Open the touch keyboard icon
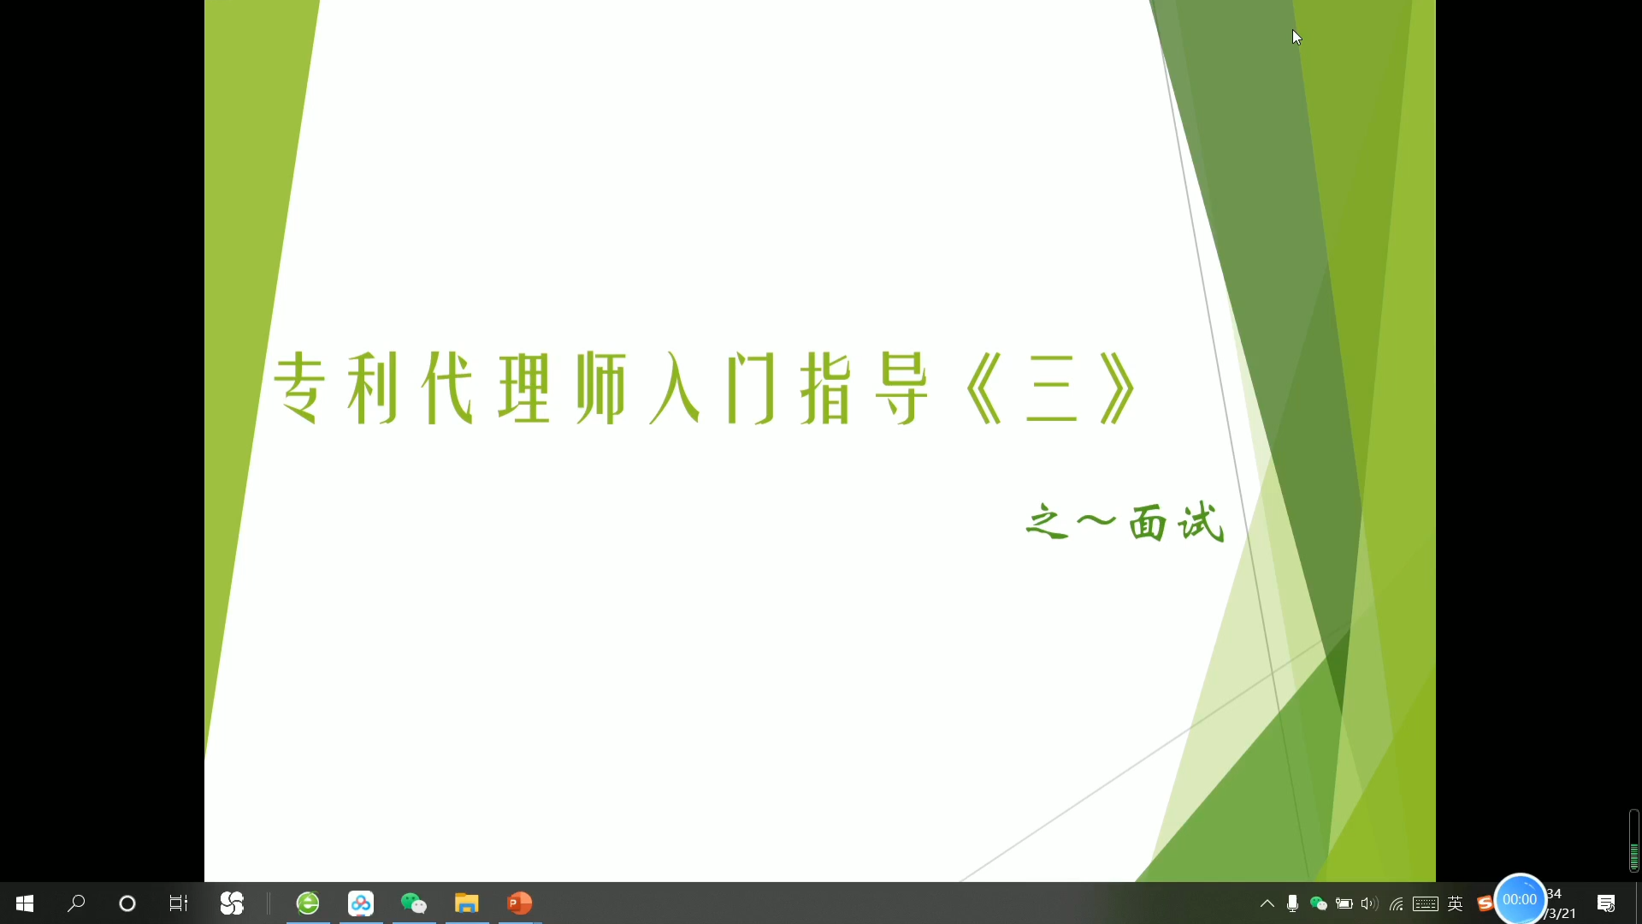 pos(1426,903)
